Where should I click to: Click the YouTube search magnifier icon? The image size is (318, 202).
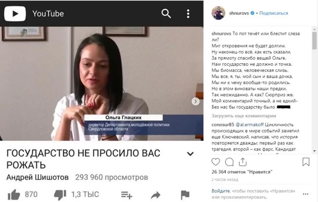click(x=166, y=13)
